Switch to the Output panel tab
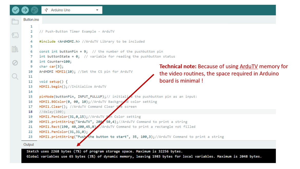This screenshot has height=169, width=300. [x=29, y=145]
